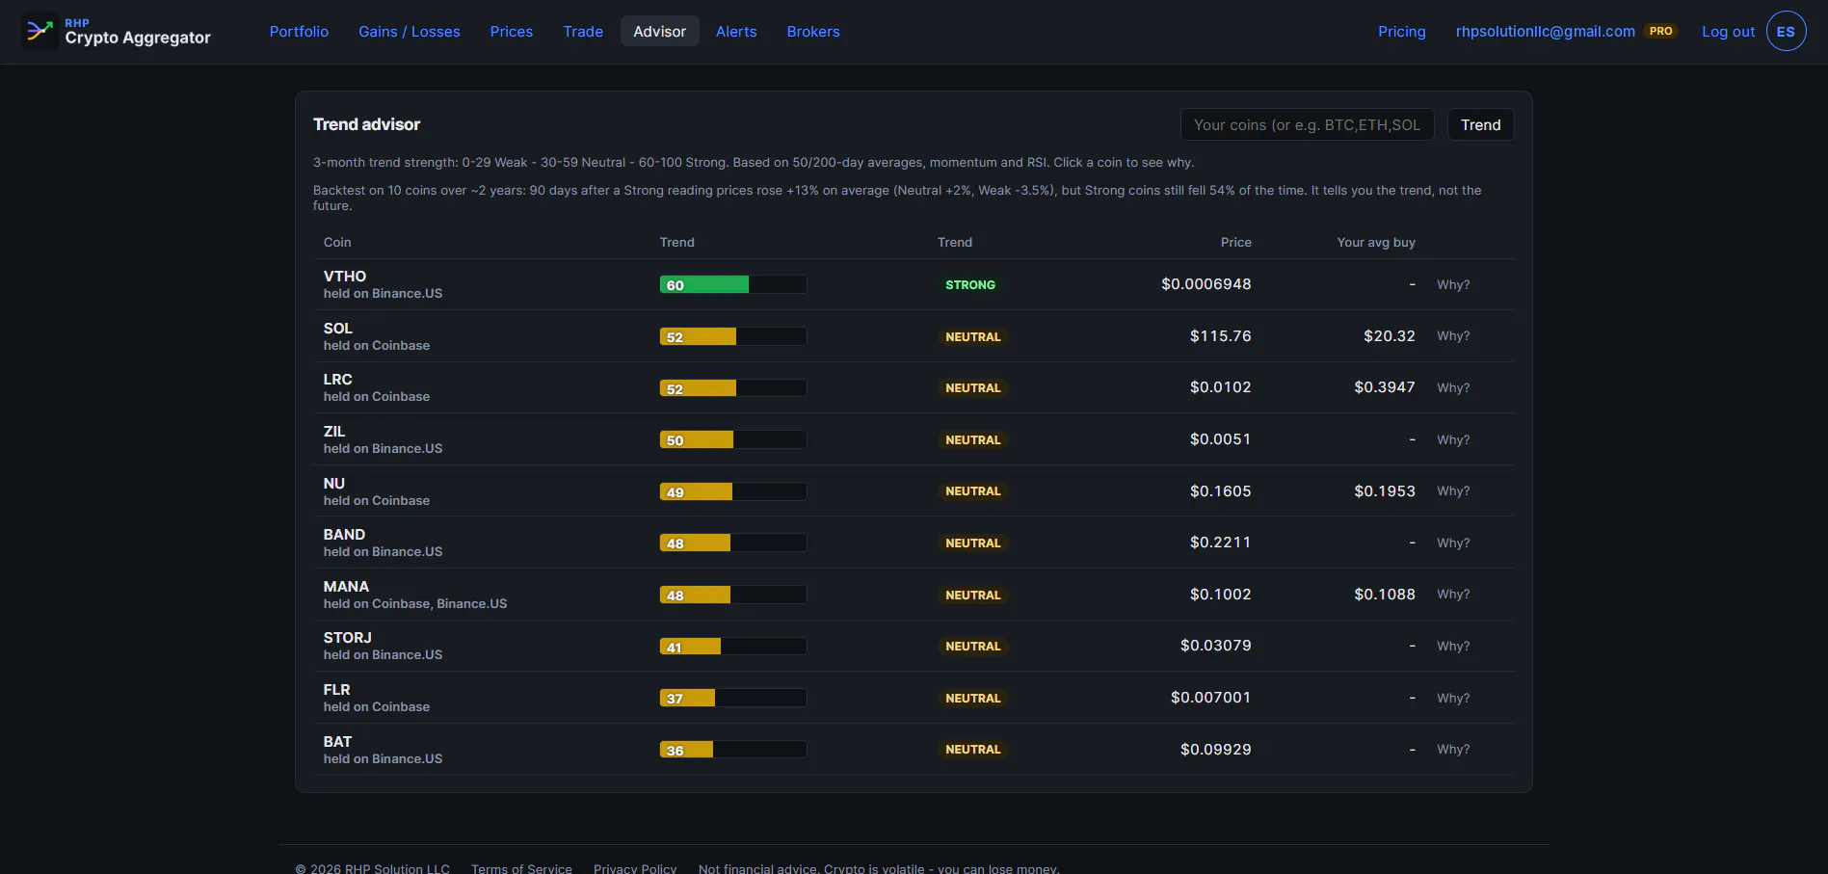Click the STORJ trend bar showing 41
The width and height of the screenshot is (1828, 874).
(x=733, y=647)
